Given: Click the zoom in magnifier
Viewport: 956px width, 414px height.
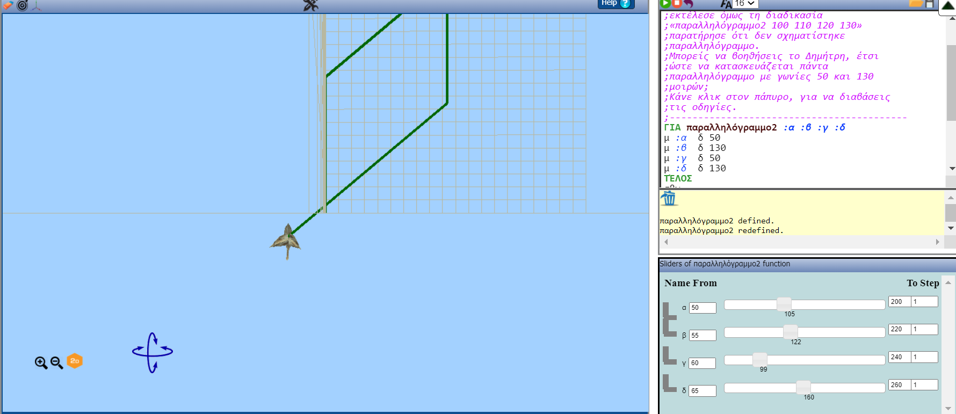Looking at the screenshot, I should (x=41, y=363).
